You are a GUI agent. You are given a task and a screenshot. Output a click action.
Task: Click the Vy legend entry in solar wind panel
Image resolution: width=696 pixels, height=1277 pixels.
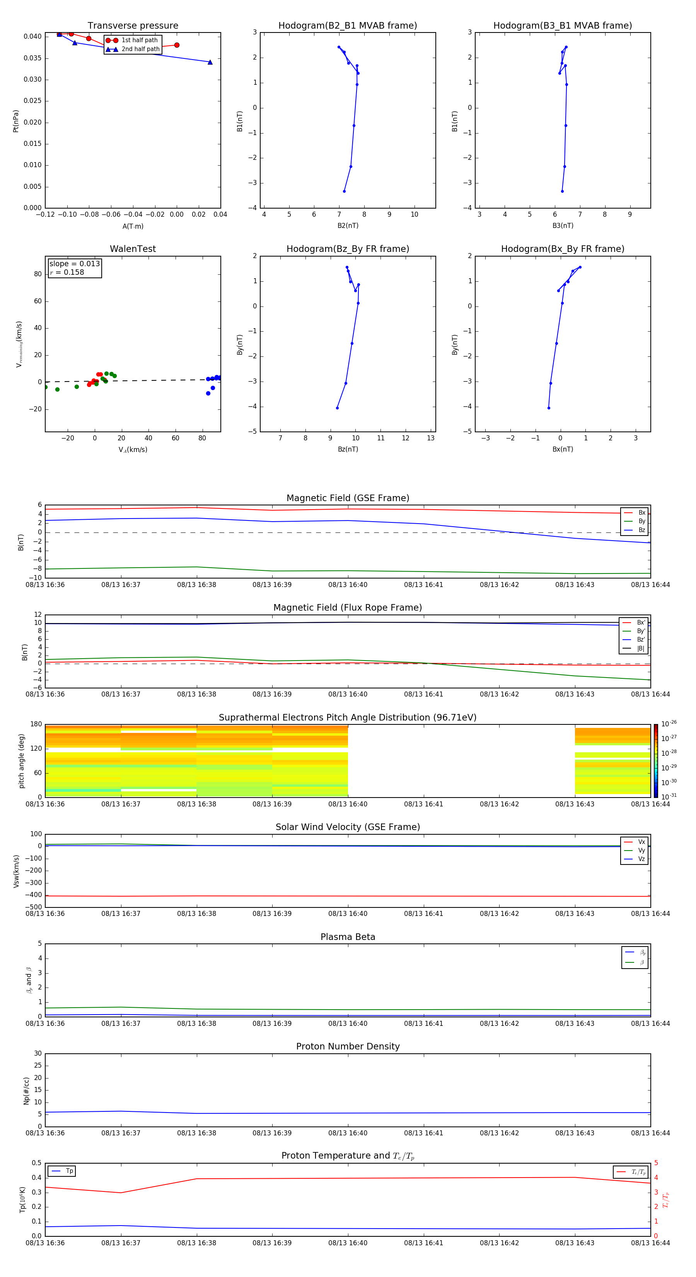point(635,851)
